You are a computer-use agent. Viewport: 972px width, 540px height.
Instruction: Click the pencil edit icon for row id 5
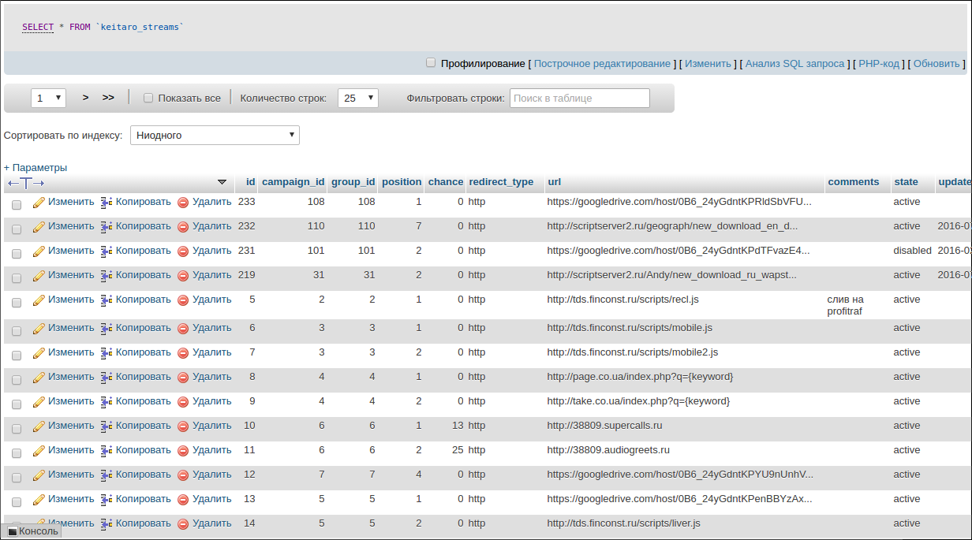[x=39, y=300]
